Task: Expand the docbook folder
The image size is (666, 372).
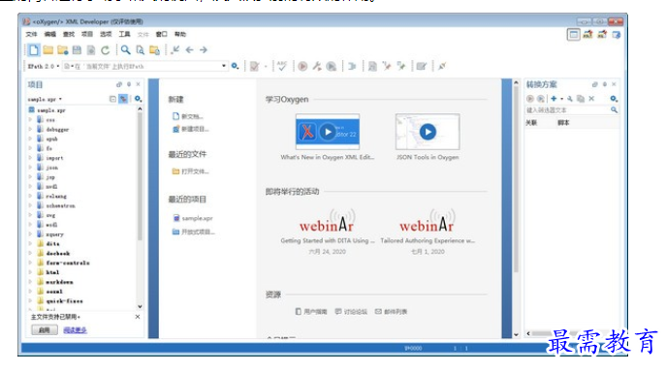Action: (x=30, y=253)
